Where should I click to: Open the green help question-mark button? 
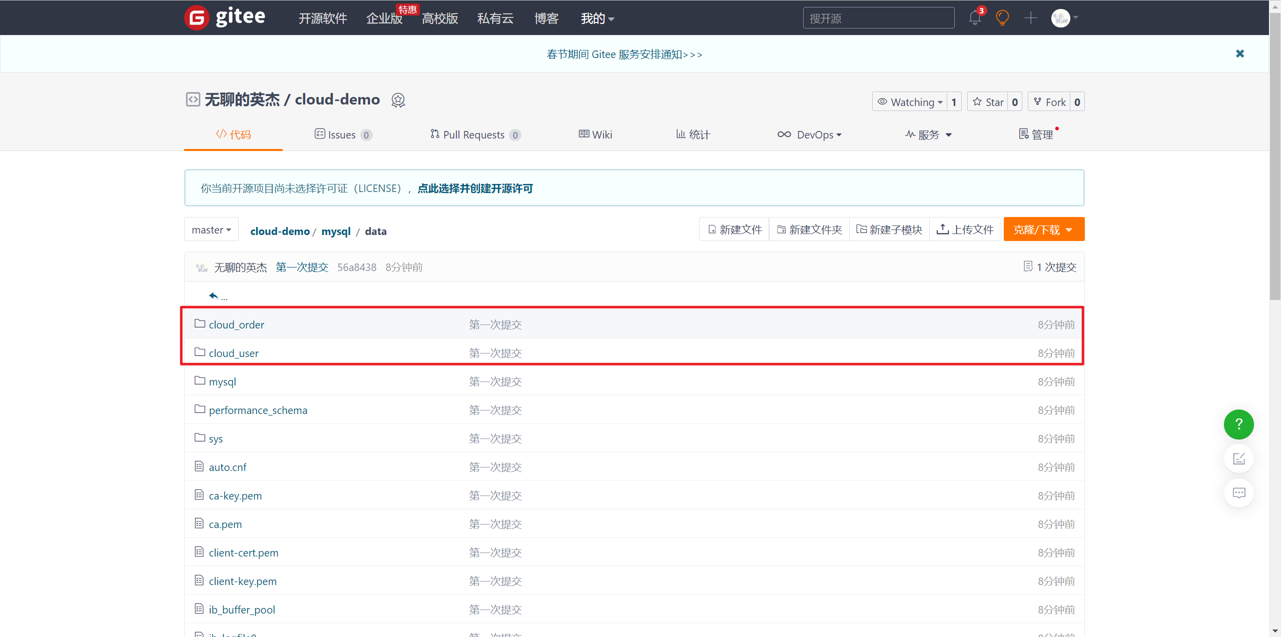tap(1238, 424)
